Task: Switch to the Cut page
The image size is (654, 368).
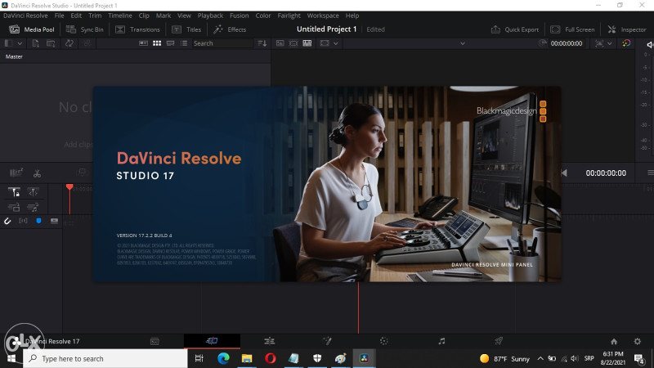Action: [212, 341]
